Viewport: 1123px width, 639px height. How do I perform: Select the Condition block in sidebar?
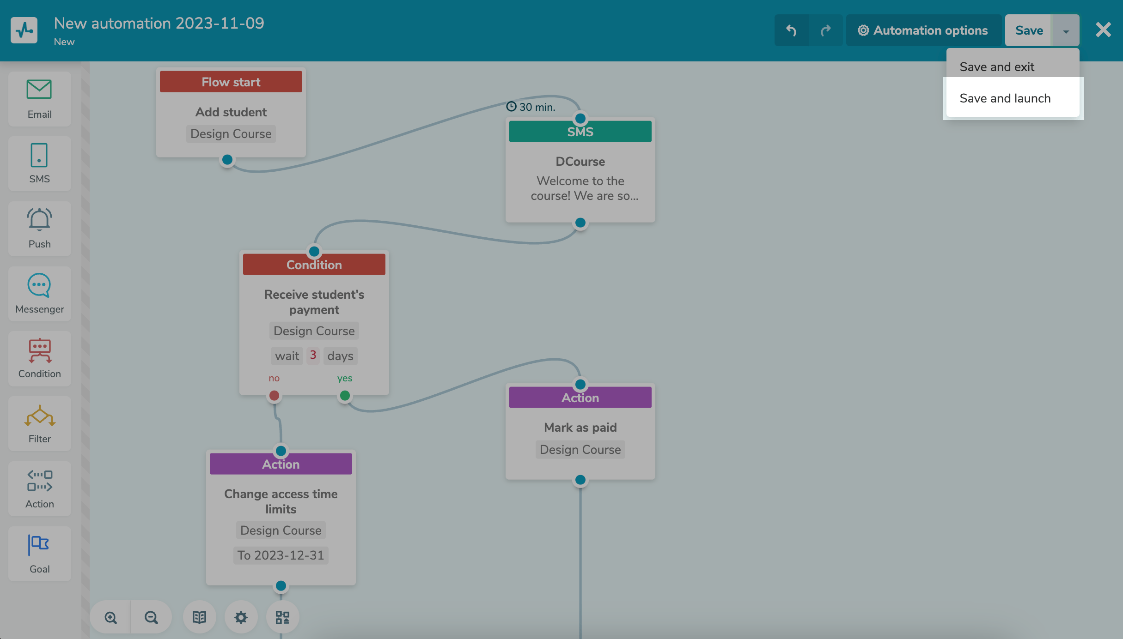click(39, 359)
